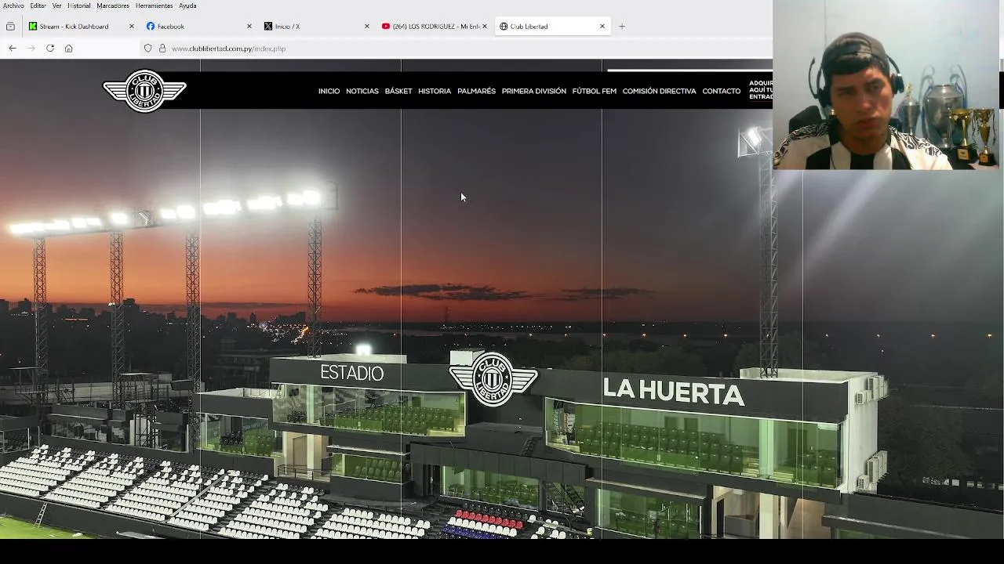Viewport: 1004px width, 564px height.
Task: Open the PRIMERA DIVISIÓN section
Action: tap(533, 92)
